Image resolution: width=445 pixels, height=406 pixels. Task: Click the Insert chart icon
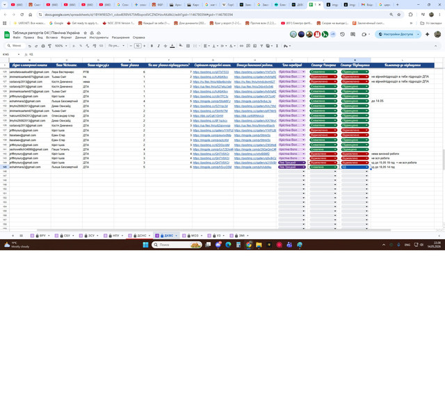point(255,46)
